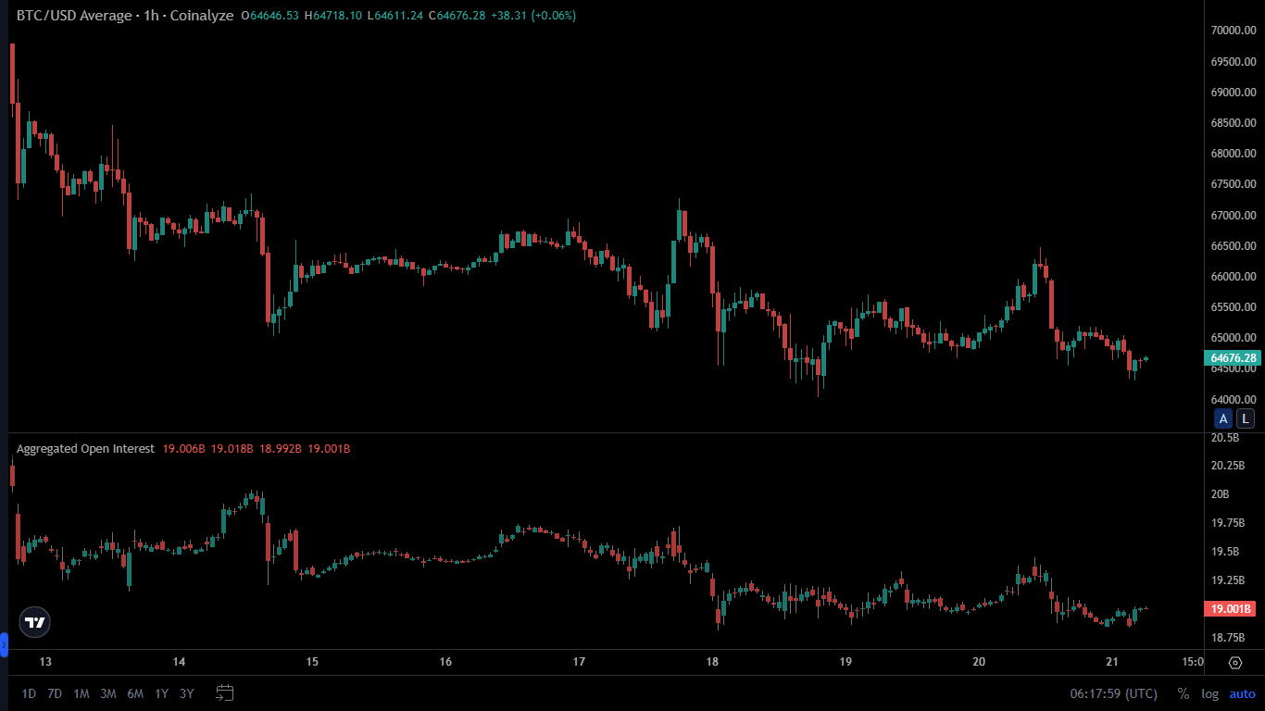The image size is (1265, 711).
Task: Click the 18.75B open interest axis label
Action: point(1228,637)
